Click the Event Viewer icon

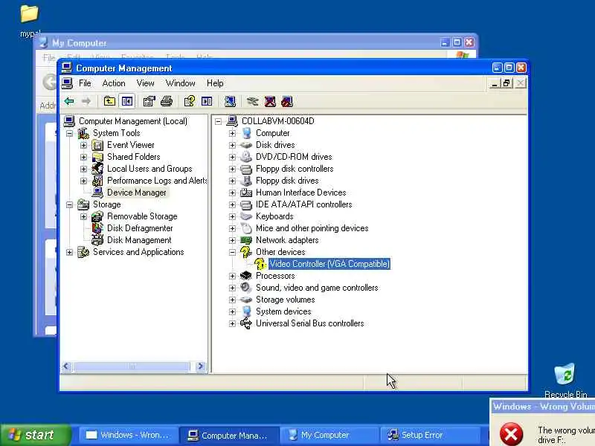pyautogui.click(x=97, y=145)
